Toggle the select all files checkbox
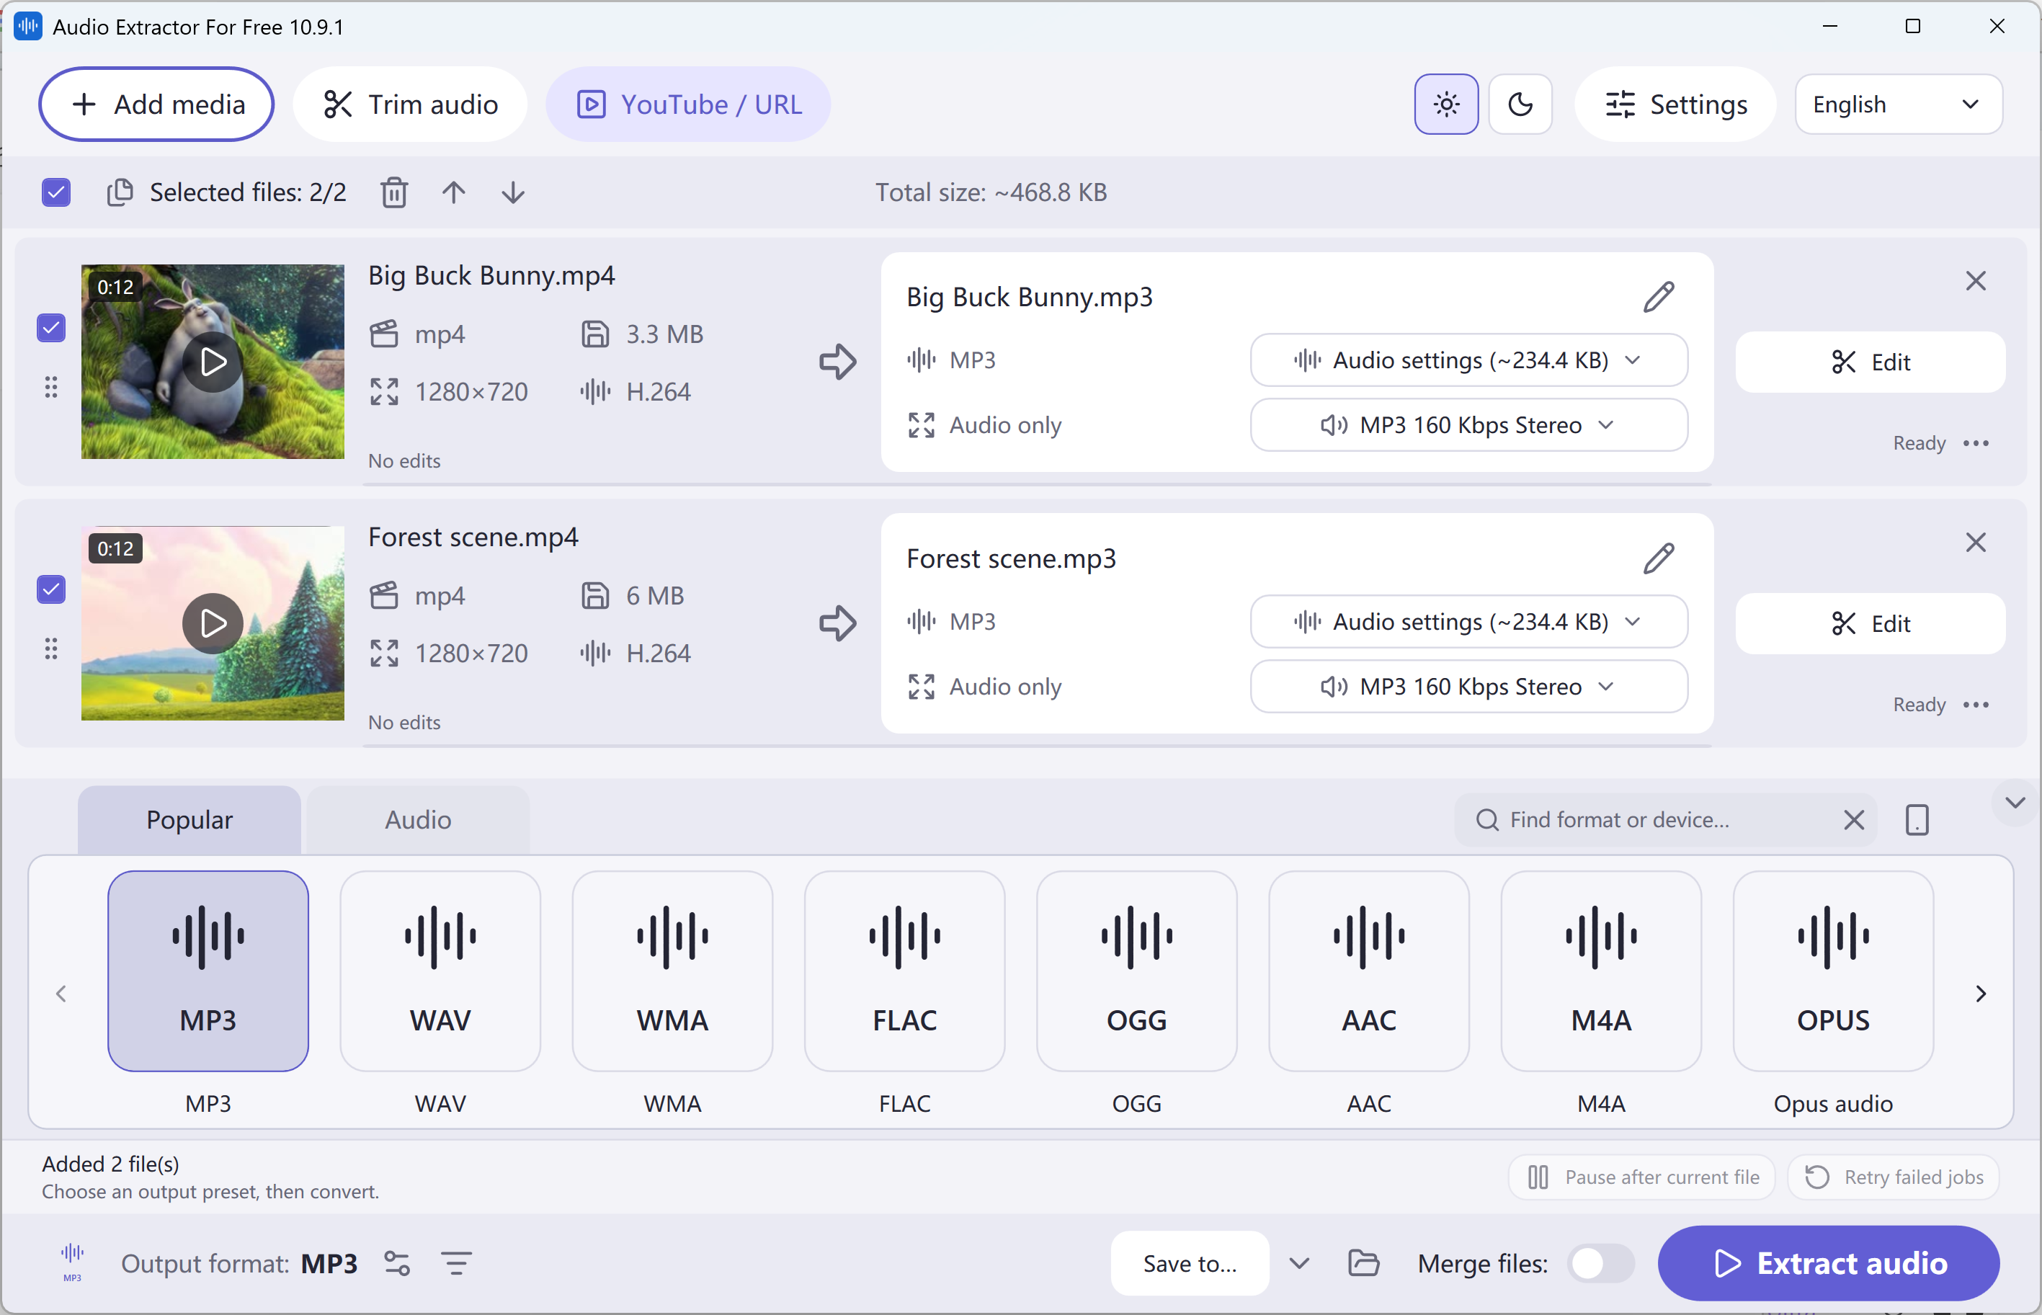 point(56,192)
